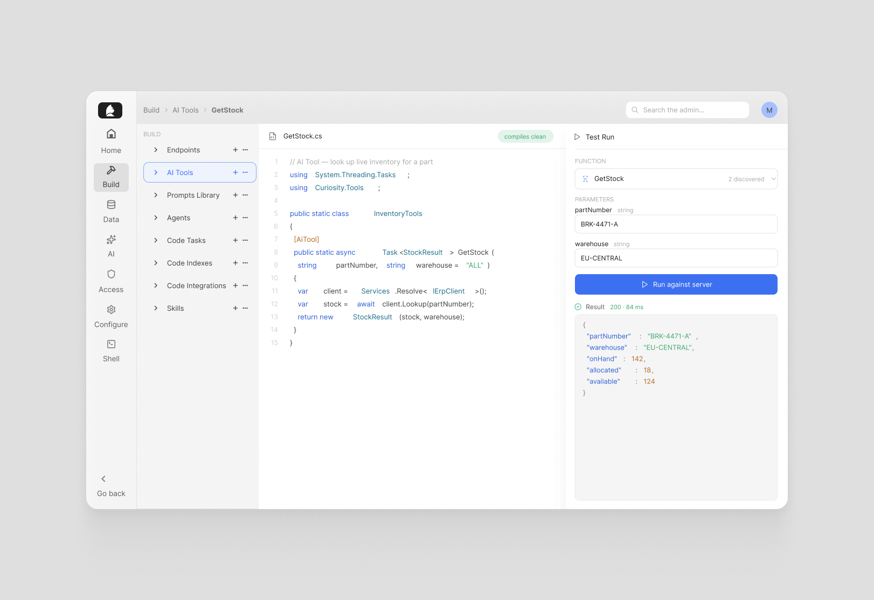Click the Test Run panel title
Viewport: 874px width, 600px height.
pyautogui.click(x=600, y=137)
